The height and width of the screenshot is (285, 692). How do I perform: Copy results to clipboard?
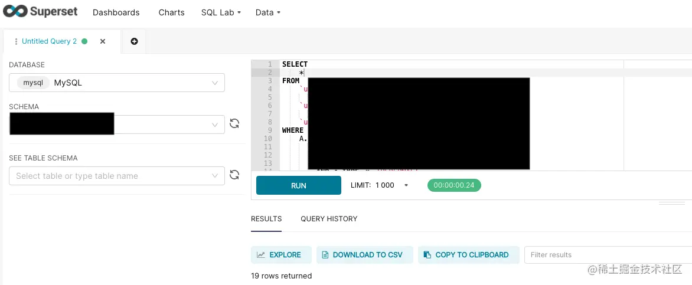tap(469, 254)
